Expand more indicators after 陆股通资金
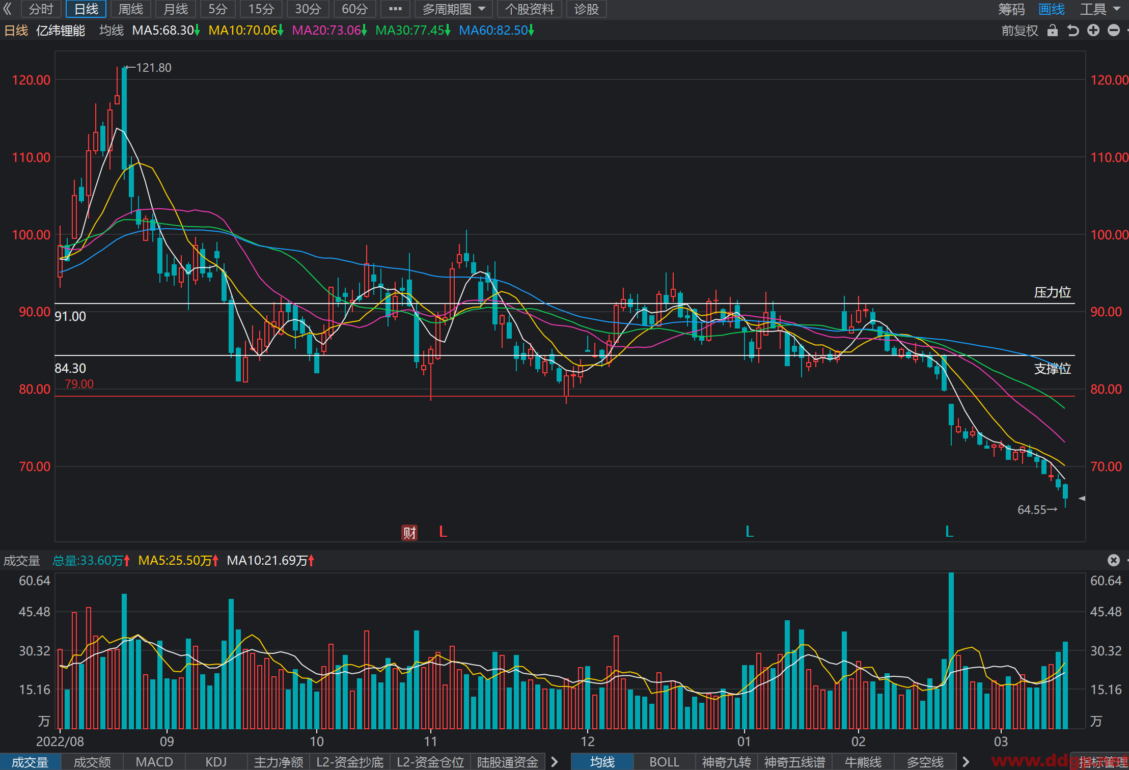The width and height of the screenshot is (1129, 770). (x=555, y=762)
